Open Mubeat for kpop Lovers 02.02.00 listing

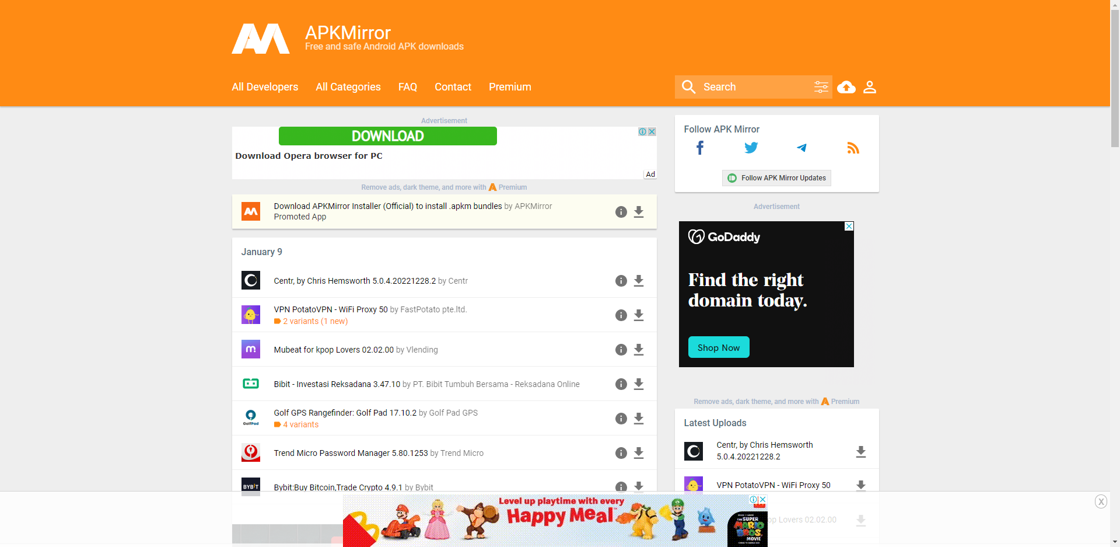click(334, 350)
